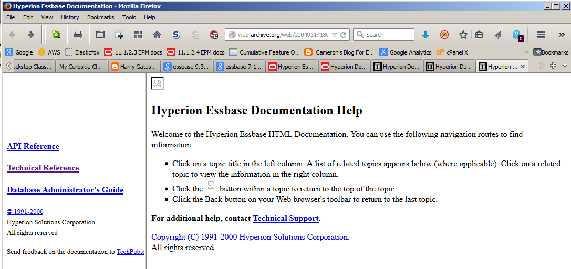Viewport: 571px width, 269px height.
Task: Open the Bookmarks sidebar button at bar end
Action: click(551, 52)
